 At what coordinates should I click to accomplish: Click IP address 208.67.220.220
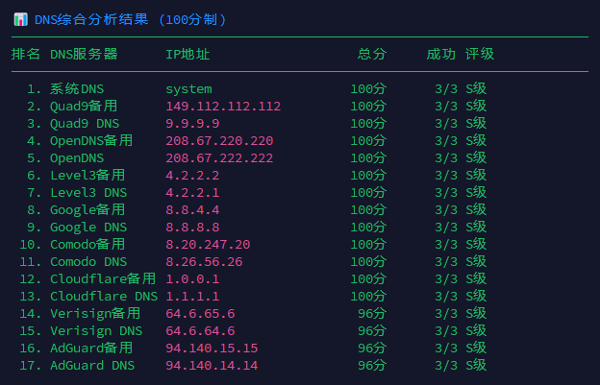(x=219, y=141)
